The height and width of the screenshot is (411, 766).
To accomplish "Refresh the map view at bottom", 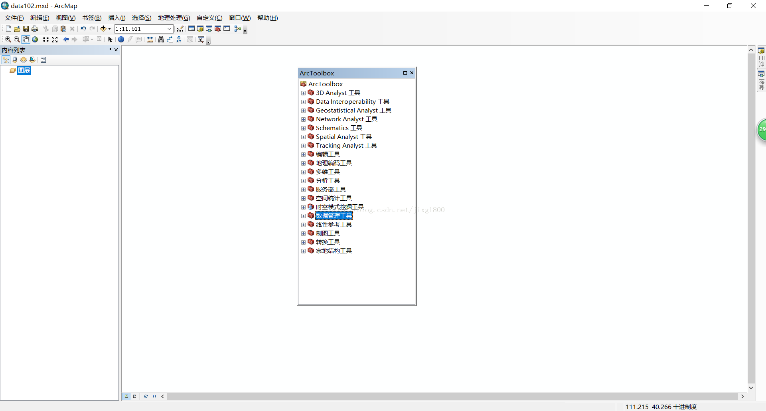I will point(146,396).
